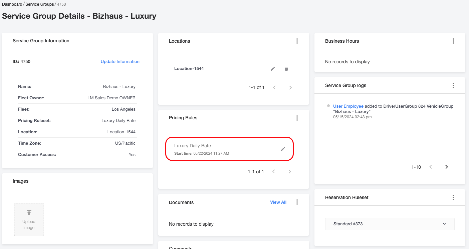
Task: Click Pricing Ruleset value Luxury Daily Rate
Action: point(119,121)
